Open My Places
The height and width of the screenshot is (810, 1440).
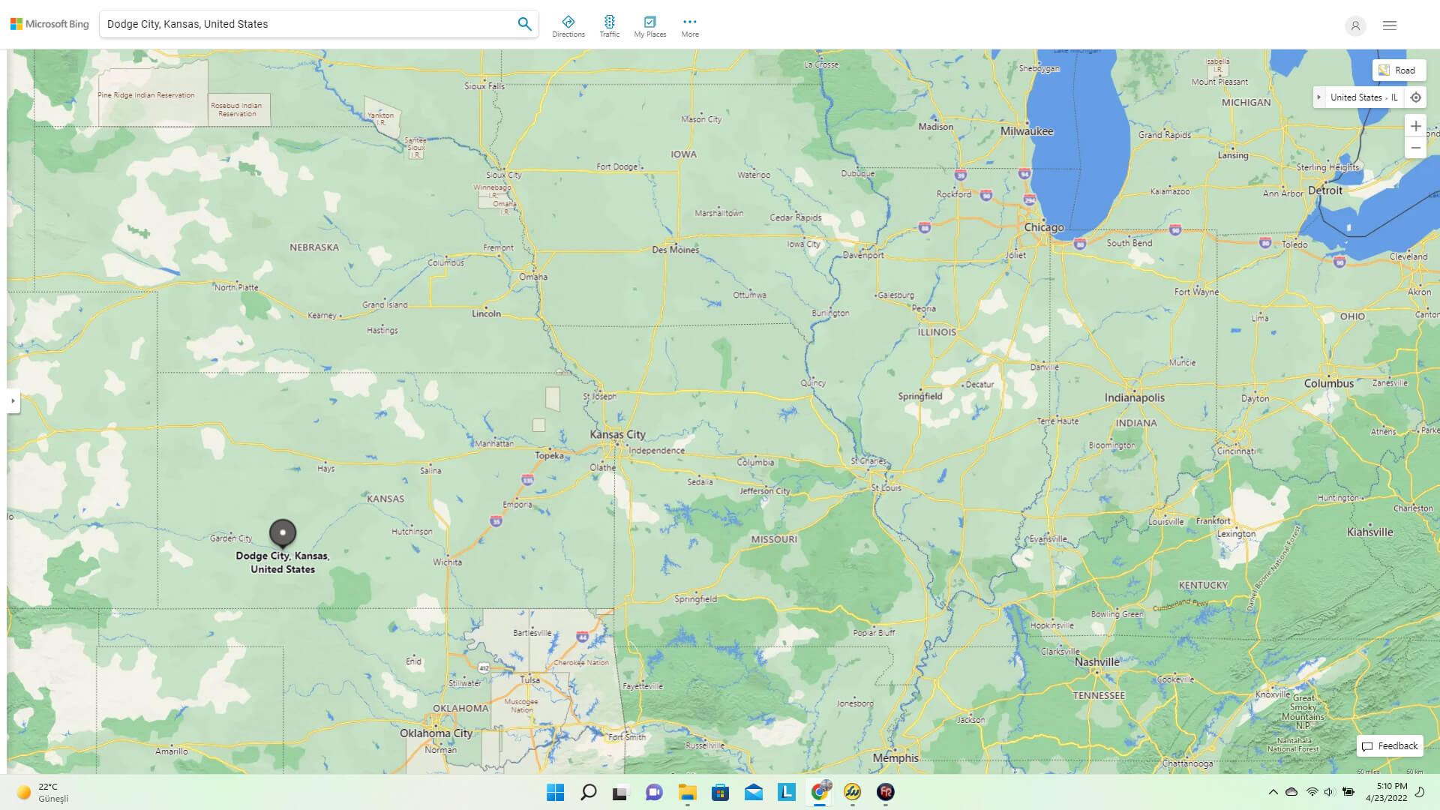tap(649, 26)
